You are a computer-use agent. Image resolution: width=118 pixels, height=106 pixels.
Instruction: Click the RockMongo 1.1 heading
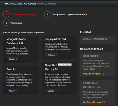[x=92, y=56]
